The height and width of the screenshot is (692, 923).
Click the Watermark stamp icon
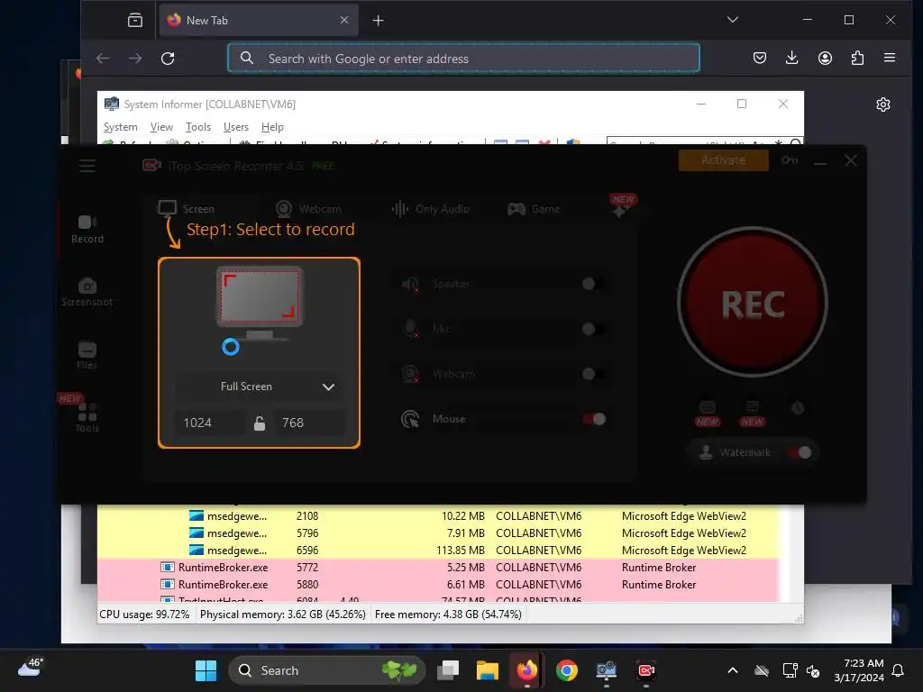(705, 452)
